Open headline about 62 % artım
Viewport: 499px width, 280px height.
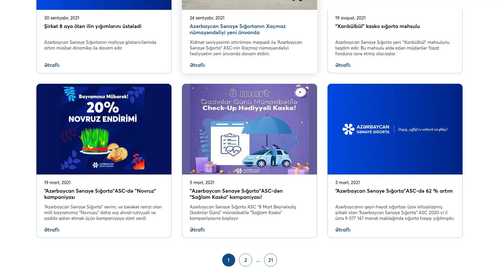(394, 191)
